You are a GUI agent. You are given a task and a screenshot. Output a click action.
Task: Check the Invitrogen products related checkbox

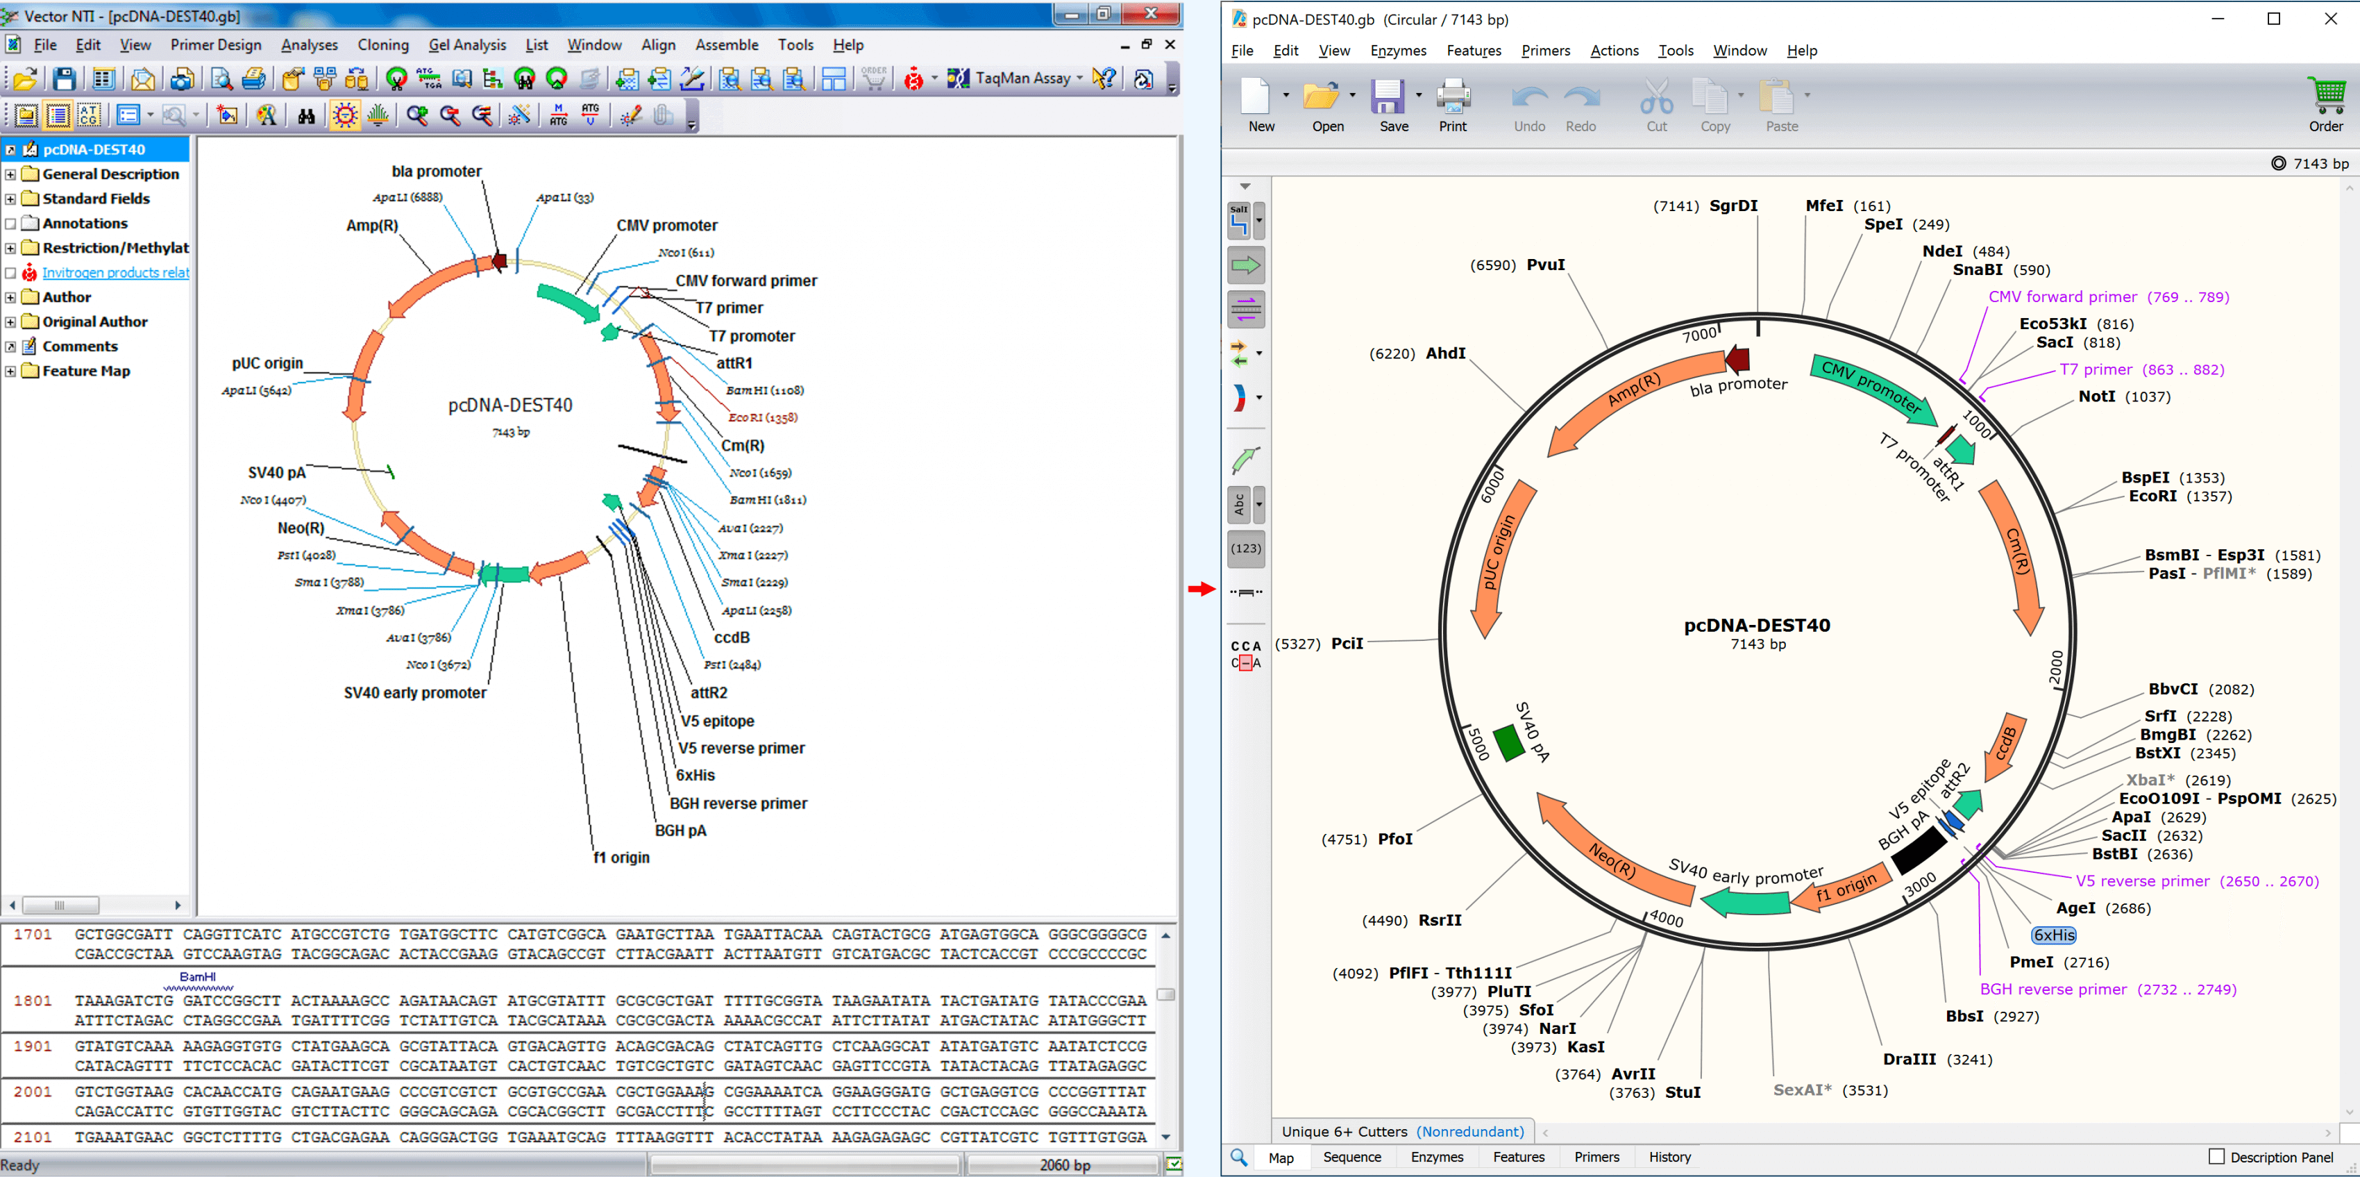pyautogui.click(x=11, y=272)
